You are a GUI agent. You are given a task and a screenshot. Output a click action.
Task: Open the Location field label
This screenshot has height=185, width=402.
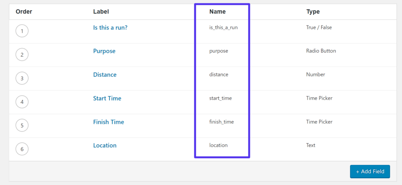(105, 145)
